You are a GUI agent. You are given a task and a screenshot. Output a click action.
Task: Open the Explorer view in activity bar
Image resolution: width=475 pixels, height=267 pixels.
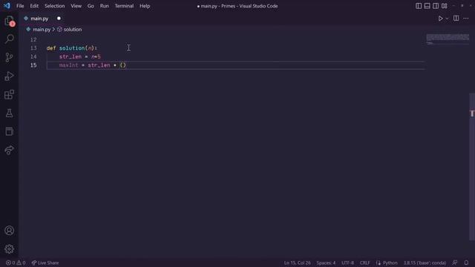(10, 22)
